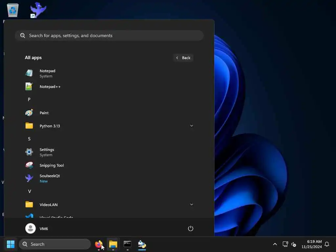
Task: Open Notepad from the All apps list
Action: click(x=109, y=73)
